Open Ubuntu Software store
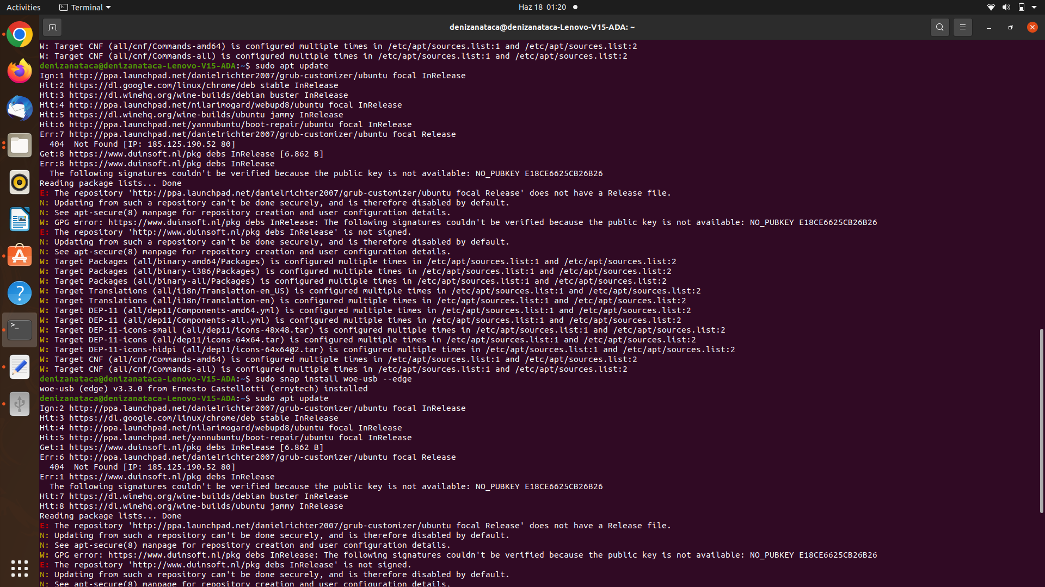1045x587 pixels. pyautogui.click(x=20, y=256)
